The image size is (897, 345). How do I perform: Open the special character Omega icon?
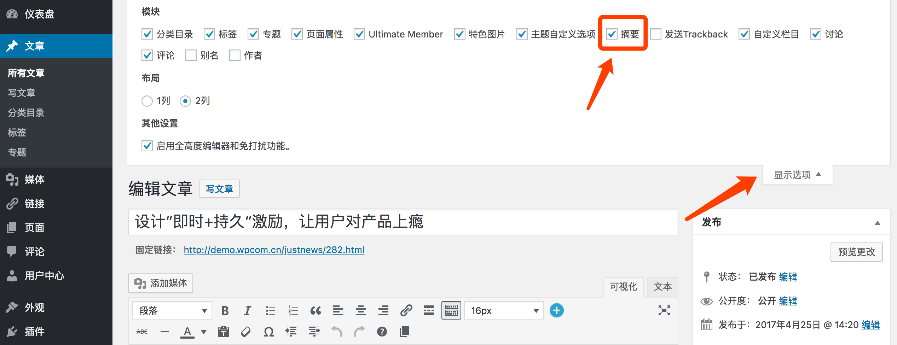pyautogui.click(x=269, y=332)
